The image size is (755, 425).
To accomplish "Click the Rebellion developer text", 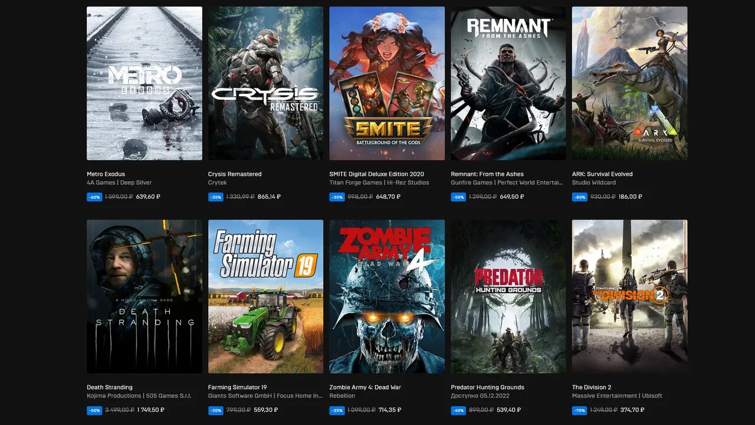I will (x=342, y=396).
